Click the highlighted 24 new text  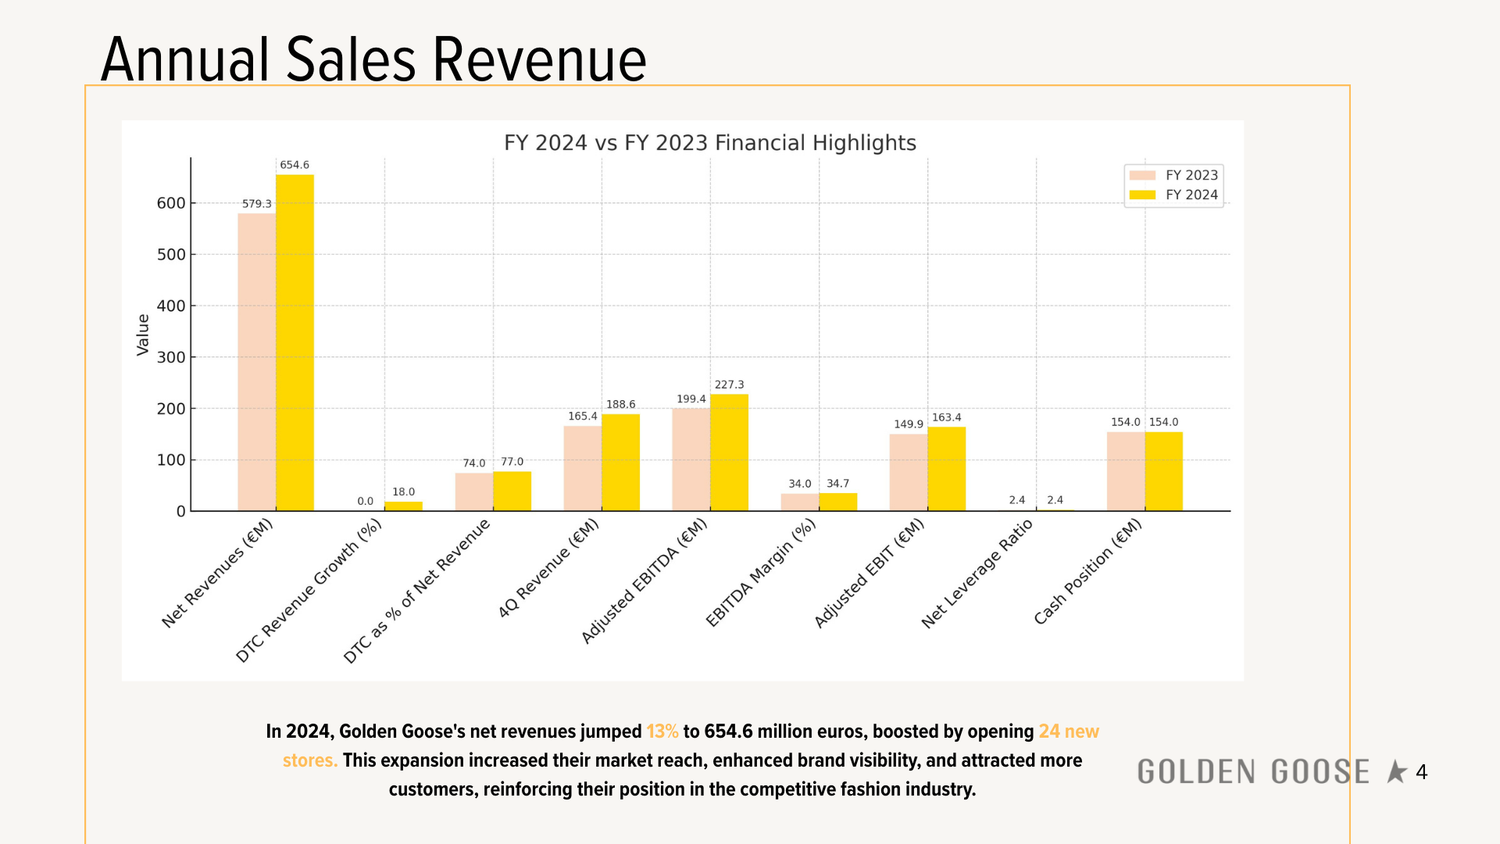(1068, 731)
